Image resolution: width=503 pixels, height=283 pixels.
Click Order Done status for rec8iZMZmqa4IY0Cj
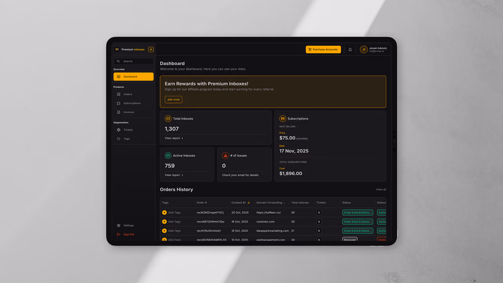358,212
